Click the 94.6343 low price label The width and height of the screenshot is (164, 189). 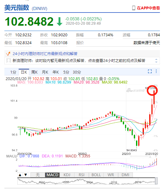click(x=132, y=150)
